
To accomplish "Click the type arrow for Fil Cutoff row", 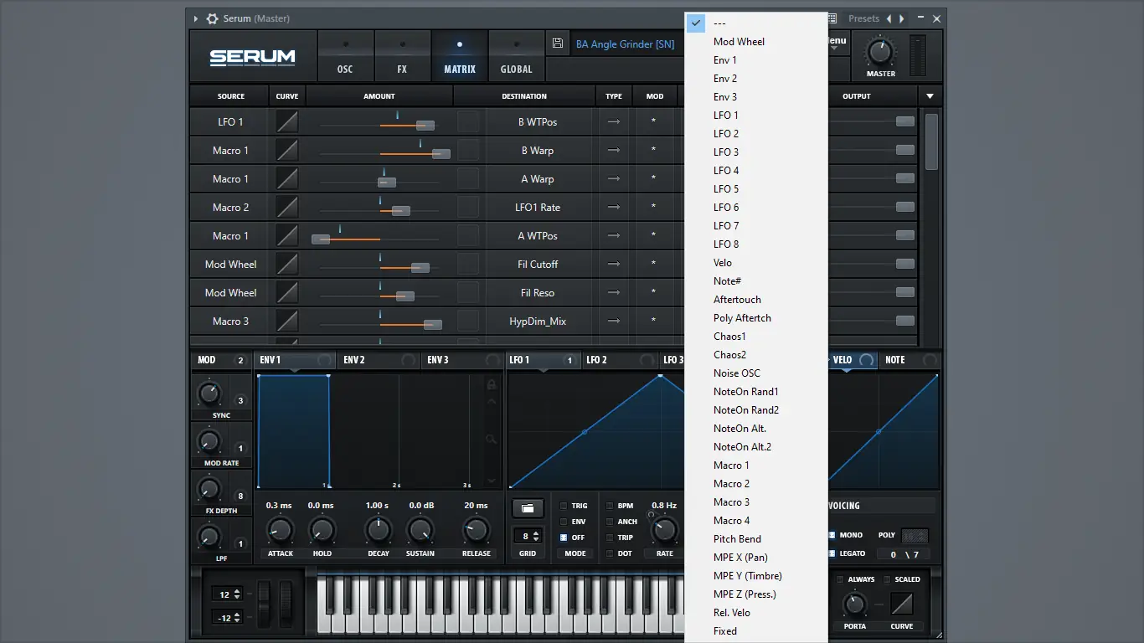I will click(614, 264).
